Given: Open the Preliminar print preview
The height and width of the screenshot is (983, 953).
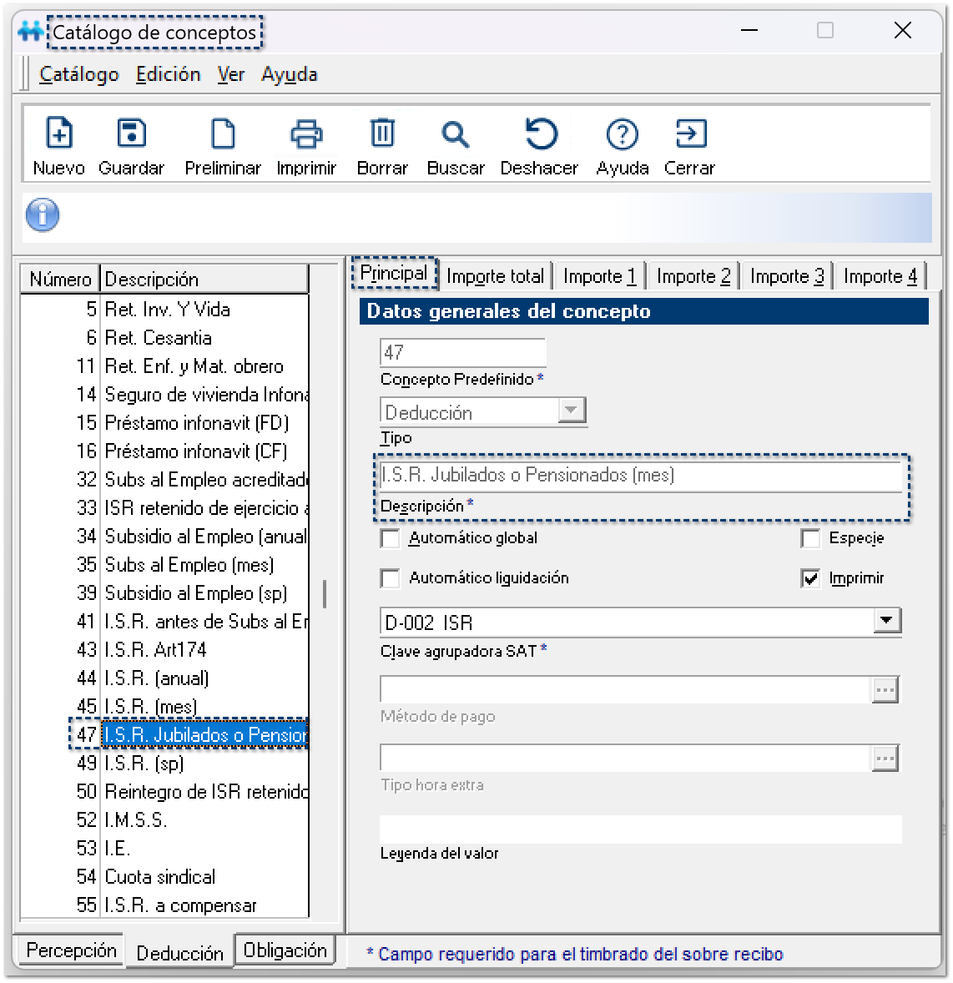Looking at the screenshot, I should pos(223,135).
